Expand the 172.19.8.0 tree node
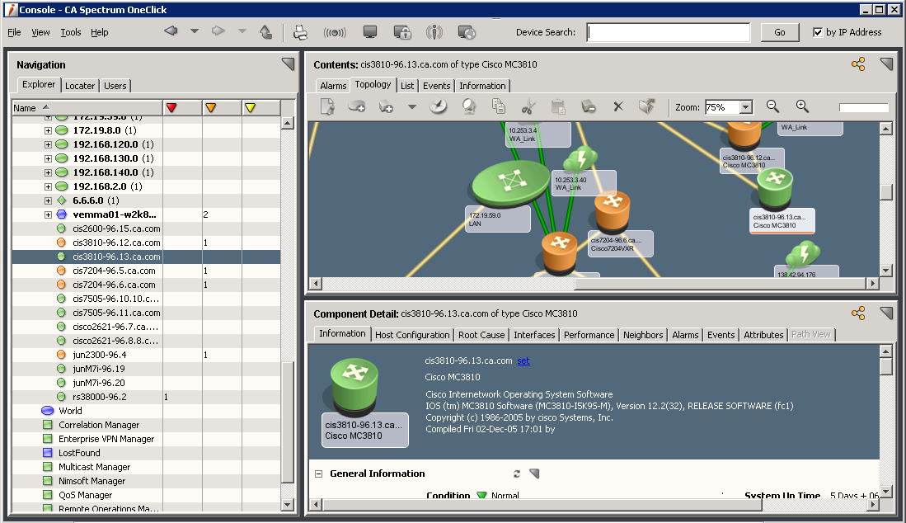Screen dimensions: 906x523 point(48,130)
